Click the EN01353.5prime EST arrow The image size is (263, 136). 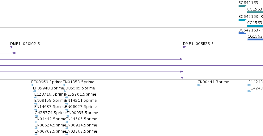(x=64, y=85)
